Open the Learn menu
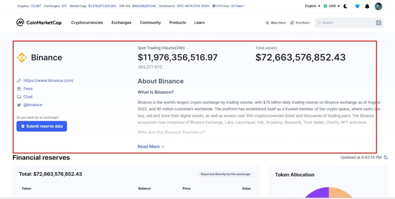This screenshot has height=199, width=395. pos(199,23)
